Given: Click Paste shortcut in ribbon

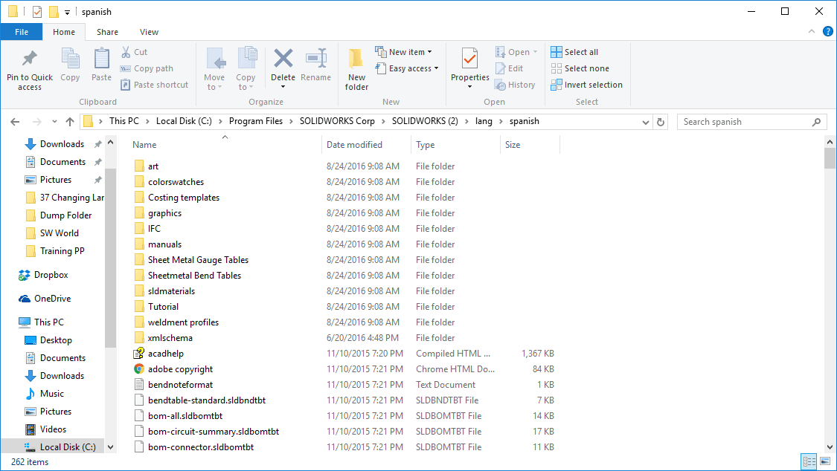Looking at the screenshot, I should point(154,85).
